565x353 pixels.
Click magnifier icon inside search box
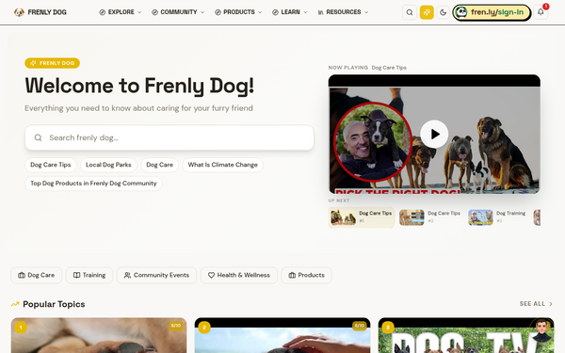click(x=38, y=137)
